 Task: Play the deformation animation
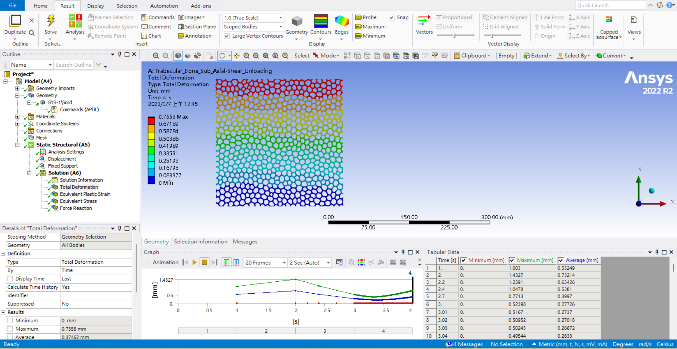tap(194, 262)
